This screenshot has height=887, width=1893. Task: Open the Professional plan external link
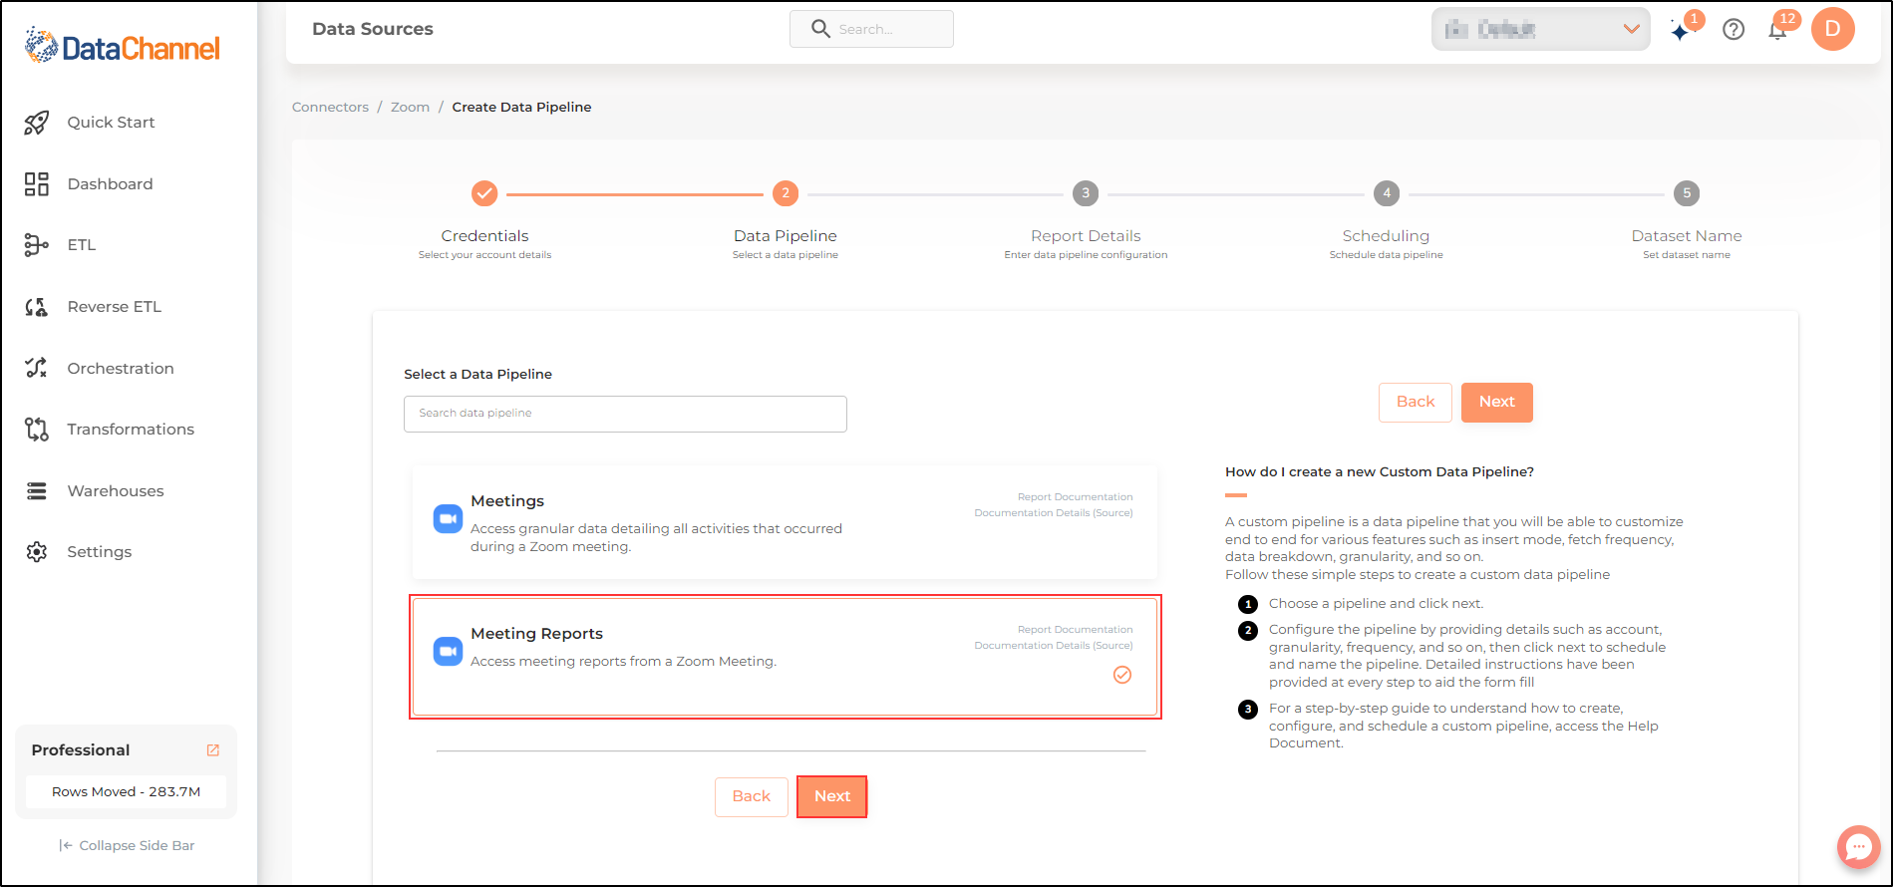click(x=212, y=750)
